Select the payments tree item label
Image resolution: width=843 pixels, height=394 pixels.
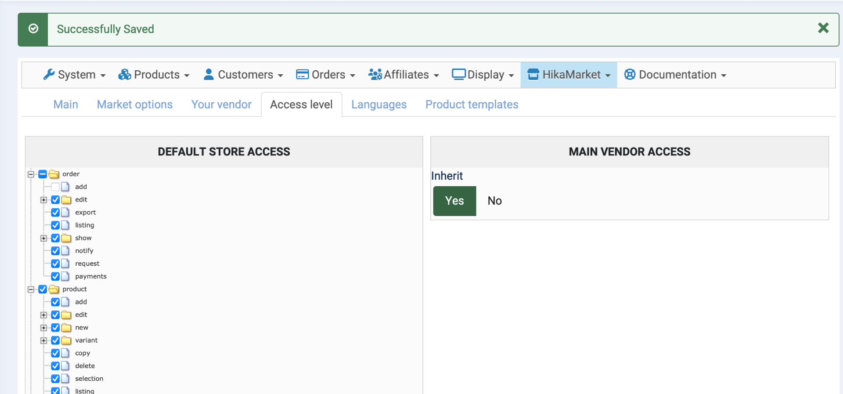[90, 276]
